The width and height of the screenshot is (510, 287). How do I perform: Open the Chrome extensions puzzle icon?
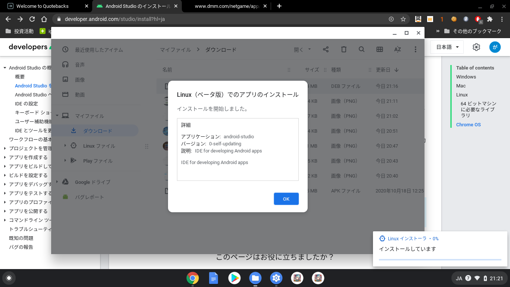click(490, 19)
